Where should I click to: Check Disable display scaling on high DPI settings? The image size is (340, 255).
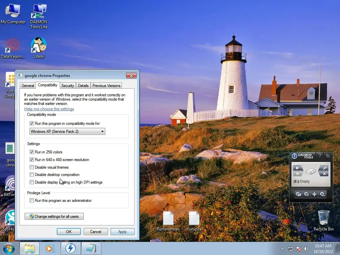coord(32,182)
